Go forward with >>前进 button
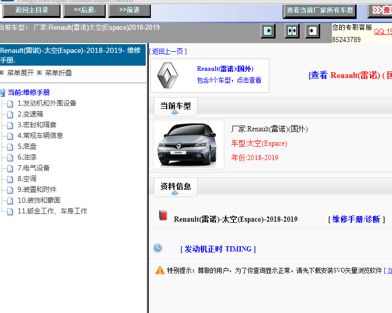 pyautogui.click(x=129, y=10)
